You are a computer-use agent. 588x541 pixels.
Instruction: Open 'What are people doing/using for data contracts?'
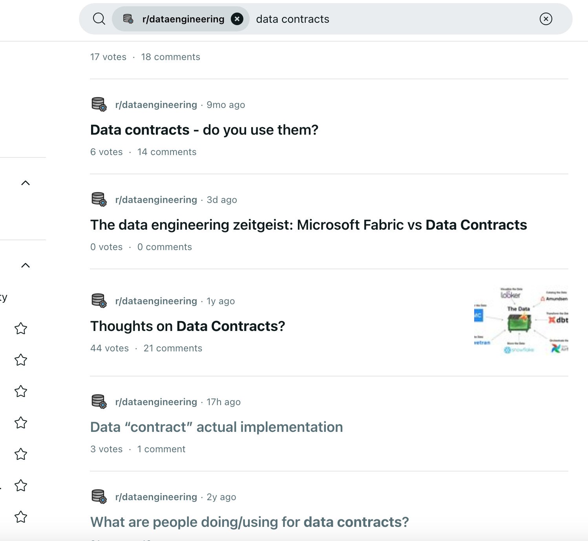(x=249, y=522)
